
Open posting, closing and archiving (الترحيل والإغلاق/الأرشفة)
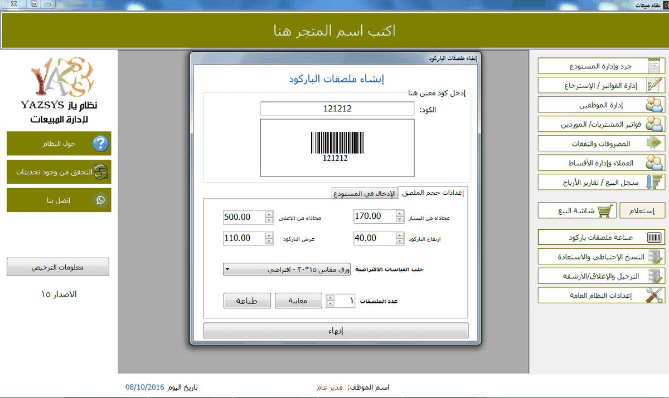click(x=601, y=276)
